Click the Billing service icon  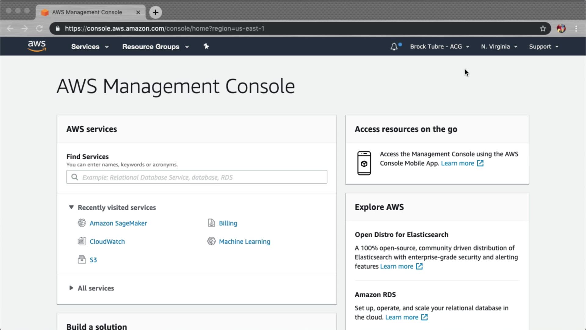pos(211,223)
